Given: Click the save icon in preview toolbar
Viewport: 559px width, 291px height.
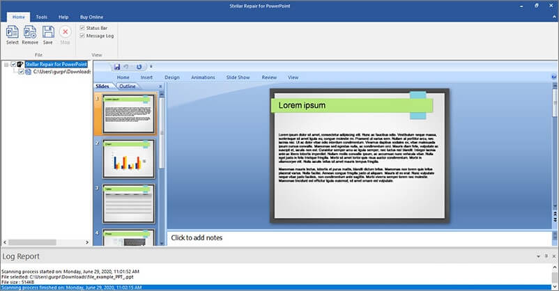Looking at the screenshot, I should (116, 67).
